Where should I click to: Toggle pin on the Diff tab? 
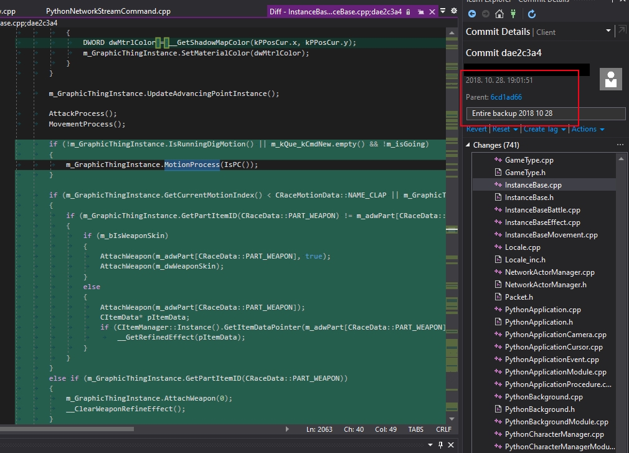tap(421, 12)
